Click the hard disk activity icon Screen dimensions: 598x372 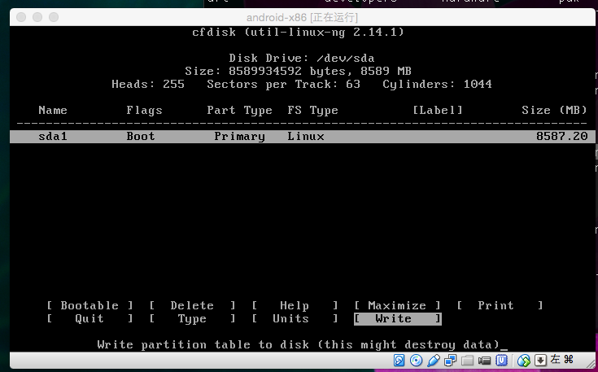399,360
